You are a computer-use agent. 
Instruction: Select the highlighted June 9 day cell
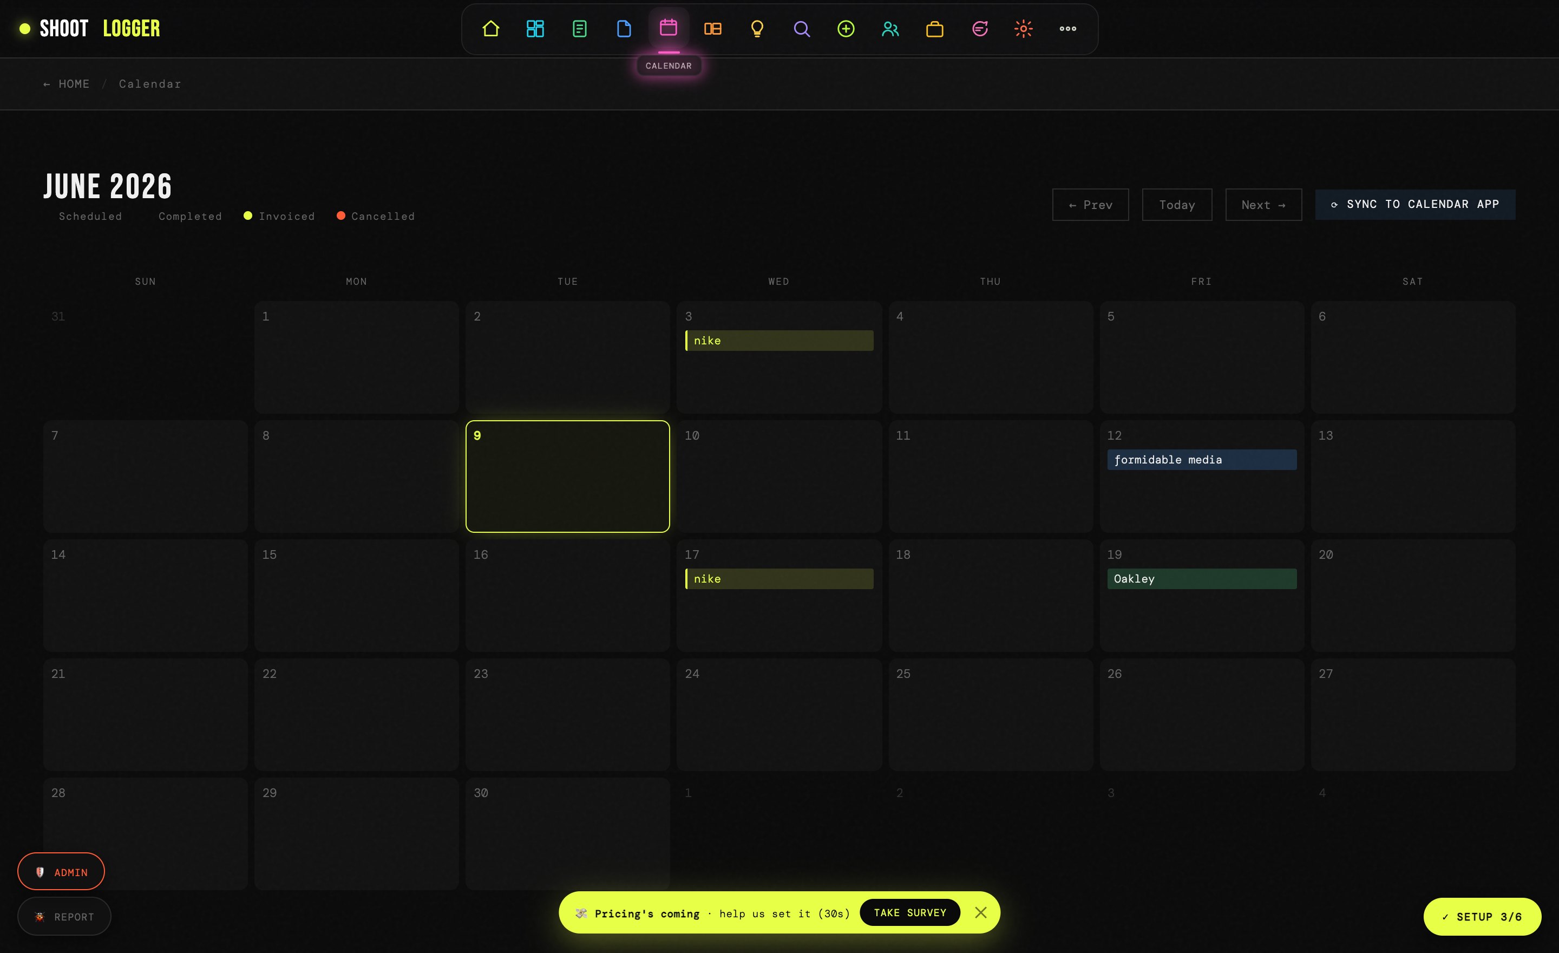[567, 476]
